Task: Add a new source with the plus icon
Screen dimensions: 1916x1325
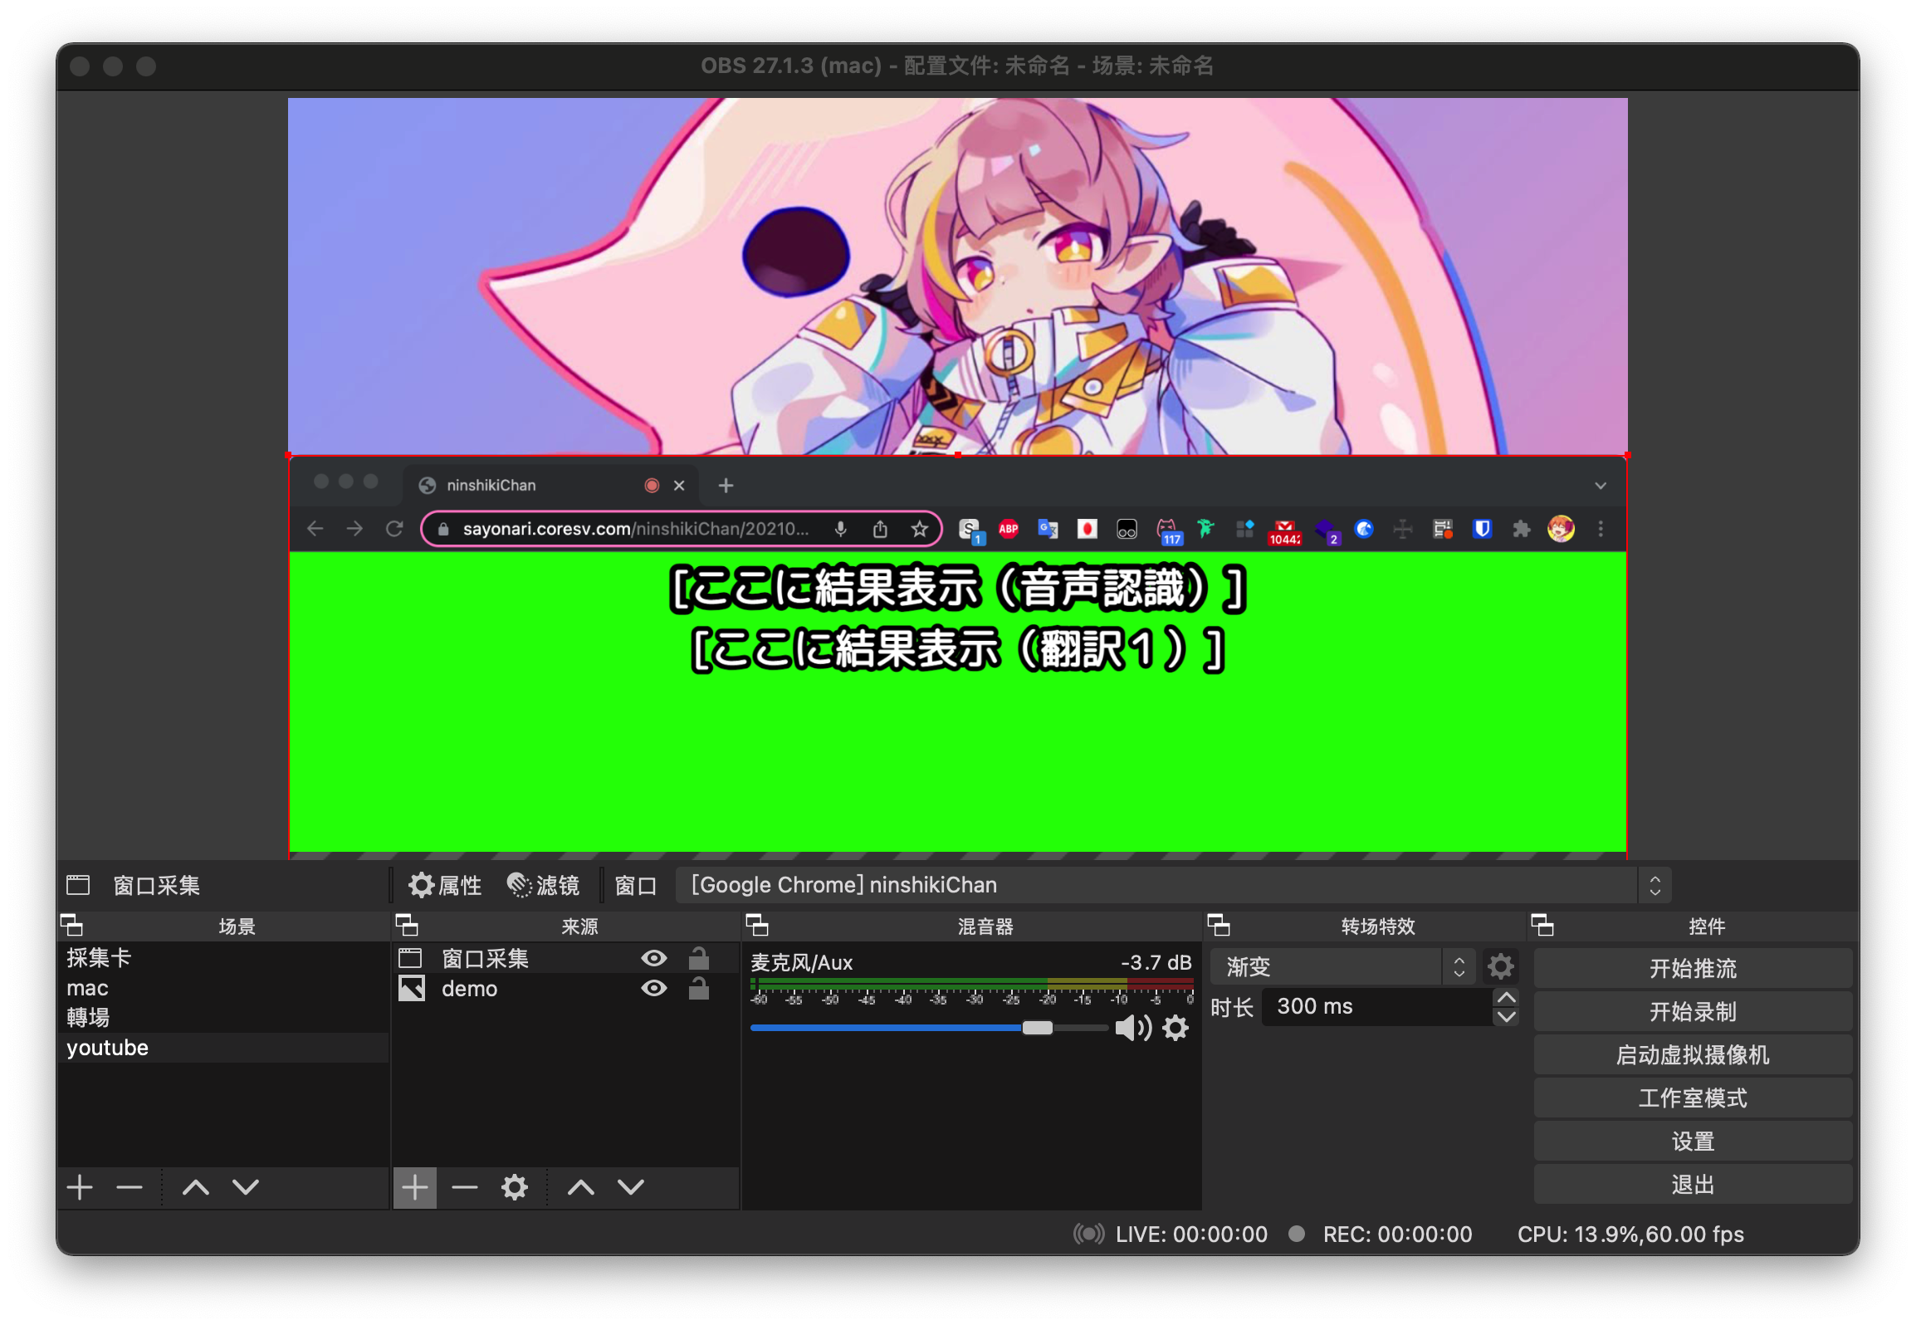Action: [x=415, y=1186]
